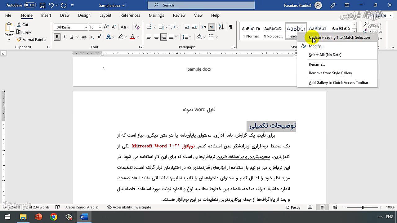Toggle Bold formatting off
Screen dimensions: 397x223
pos(57,37)
